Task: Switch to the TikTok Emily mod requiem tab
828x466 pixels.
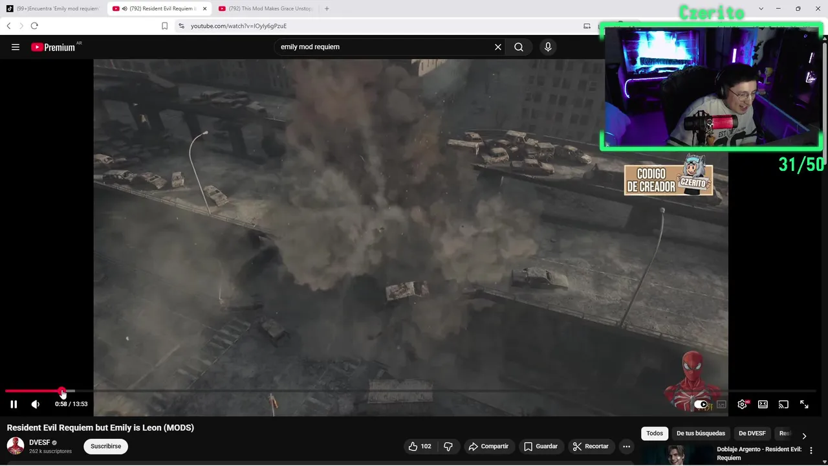Action: [54, 8]
